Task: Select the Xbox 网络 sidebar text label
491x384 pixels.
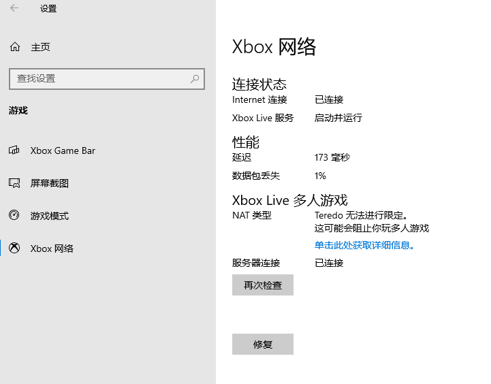Action: pos(52,249)
